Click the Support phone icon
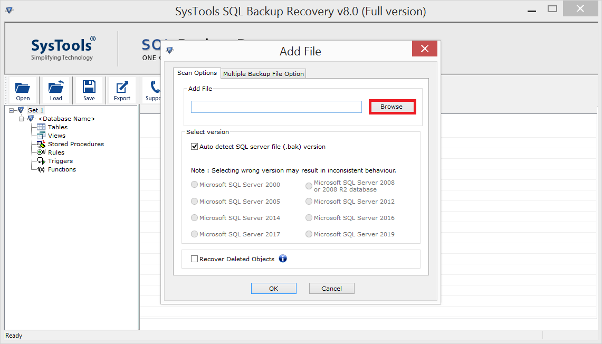This screenshot has width=602, height=344. coord(155,87)
